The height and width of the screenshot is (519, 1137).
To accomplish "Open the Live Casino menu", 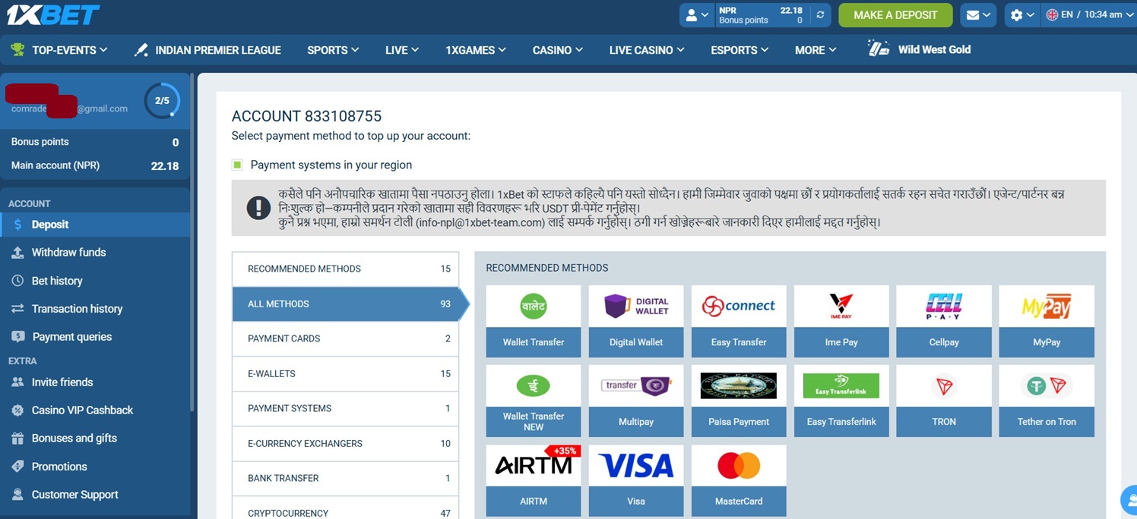I will (x=647, y=50).
